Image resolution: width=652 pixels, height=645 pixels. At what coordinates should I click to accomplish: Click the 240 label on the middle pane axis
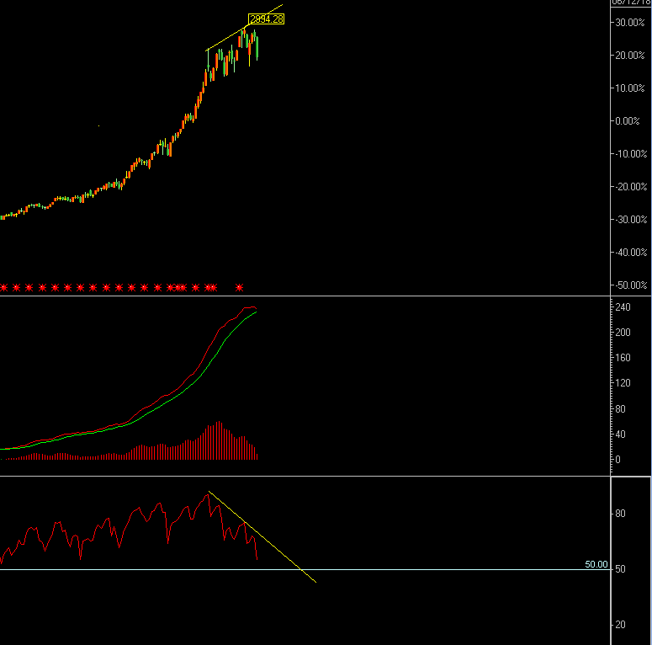pyautogui.click(x=623, y=307)
